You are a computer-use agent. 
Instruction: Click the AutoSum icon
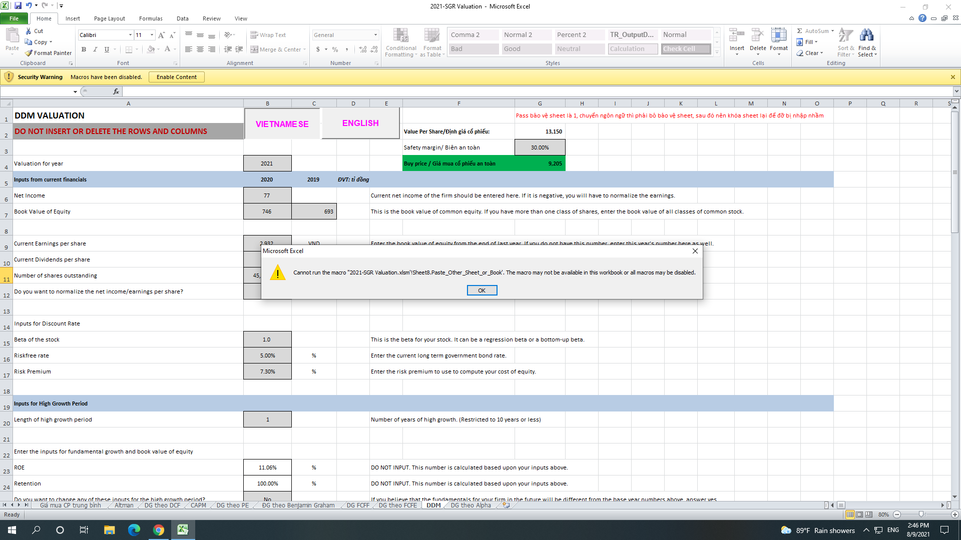pos(800,31)
